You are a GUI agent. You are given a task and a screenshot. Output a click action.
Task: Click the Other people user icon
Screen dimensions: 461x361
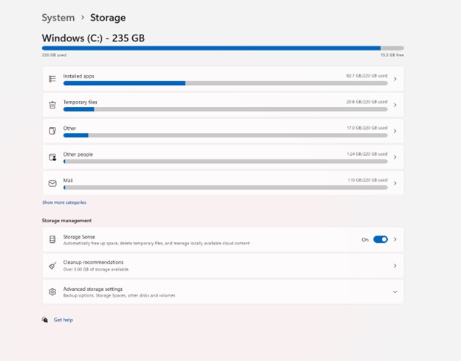click(52, 157)
